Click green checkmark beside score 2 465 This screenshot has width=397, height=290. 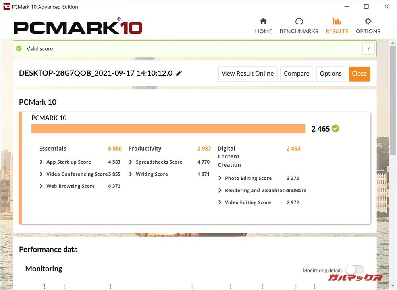click(335, 128)
